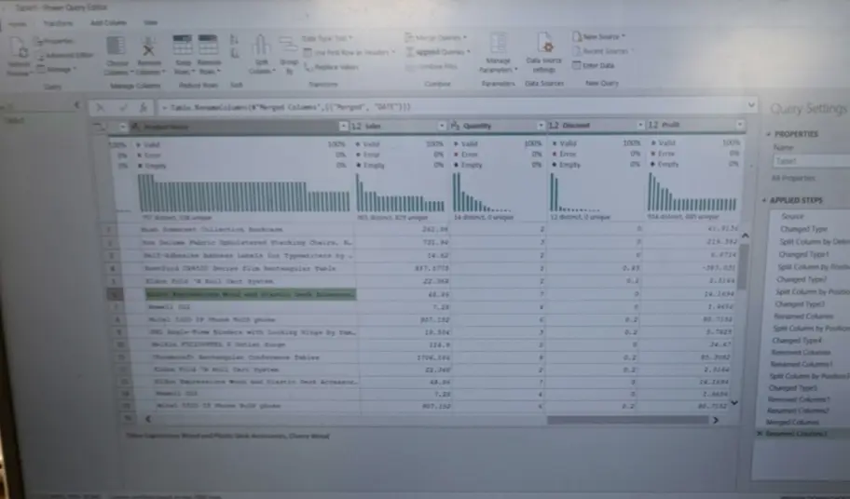The width and height of the screenshot is (850, 499).
Task: Click the Group By icon
Action: point(288,45)
